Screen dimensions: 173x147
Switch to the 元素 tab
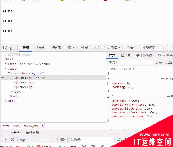click(x=26, y=48)
